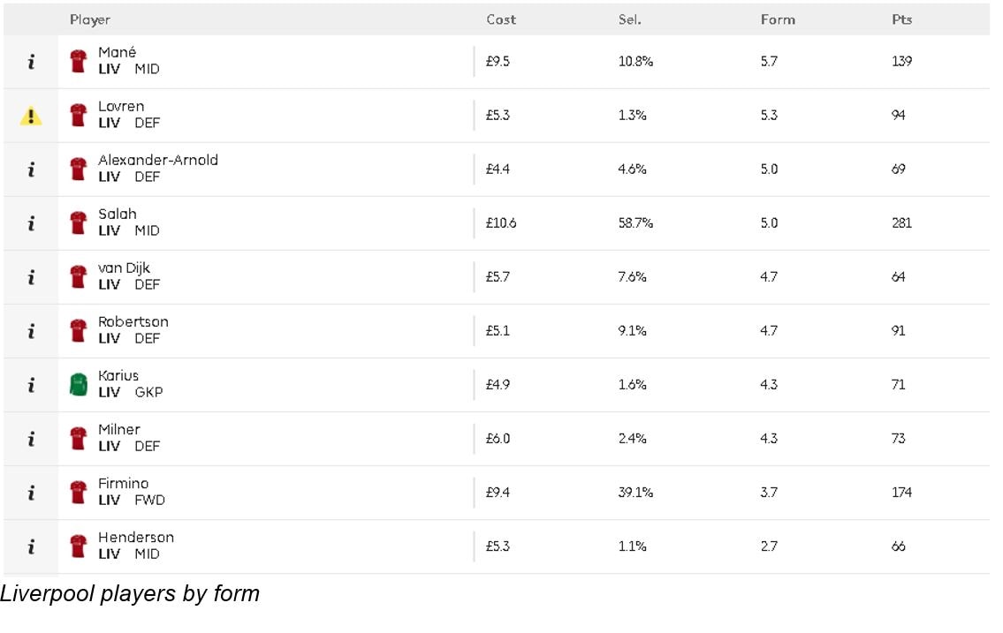Open the info icon for Alexander-Arnold
This screenshot has width=1003, height=633.
[31, 170]
